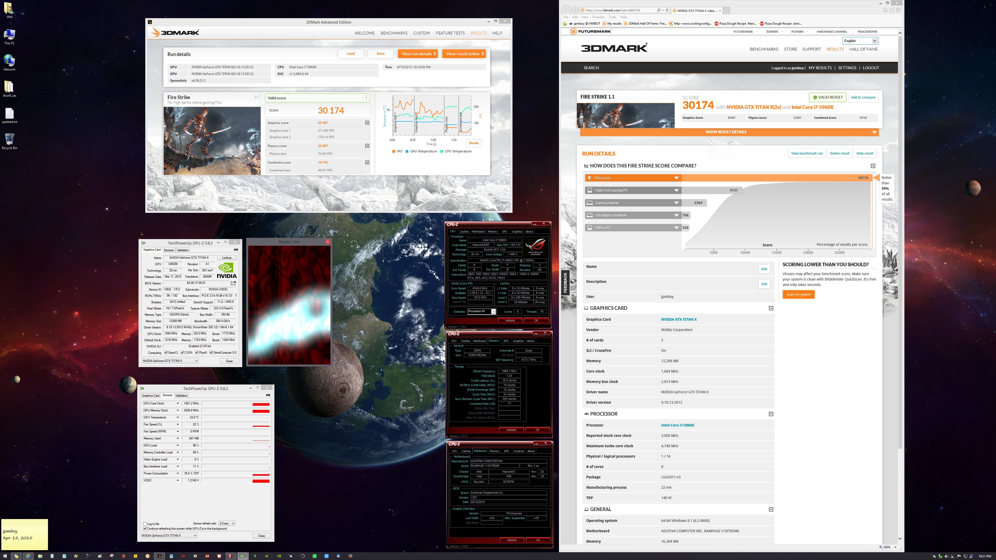Expand the This score dropdown
Viewport: 996px width, 560px height.
click(676, 178)
